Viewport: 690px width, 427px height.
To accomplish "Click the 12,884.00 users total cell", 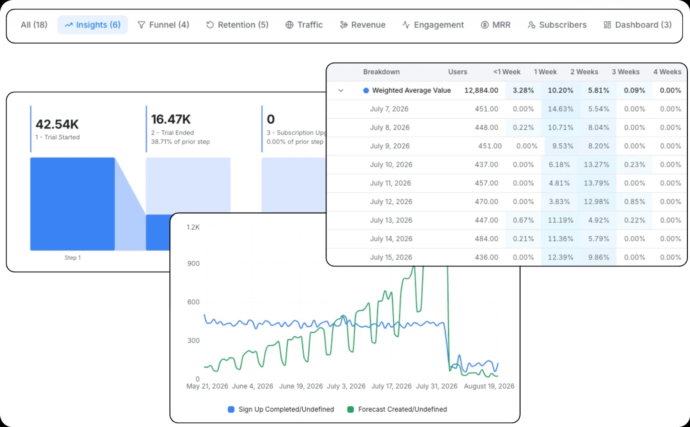I will 481,91.
